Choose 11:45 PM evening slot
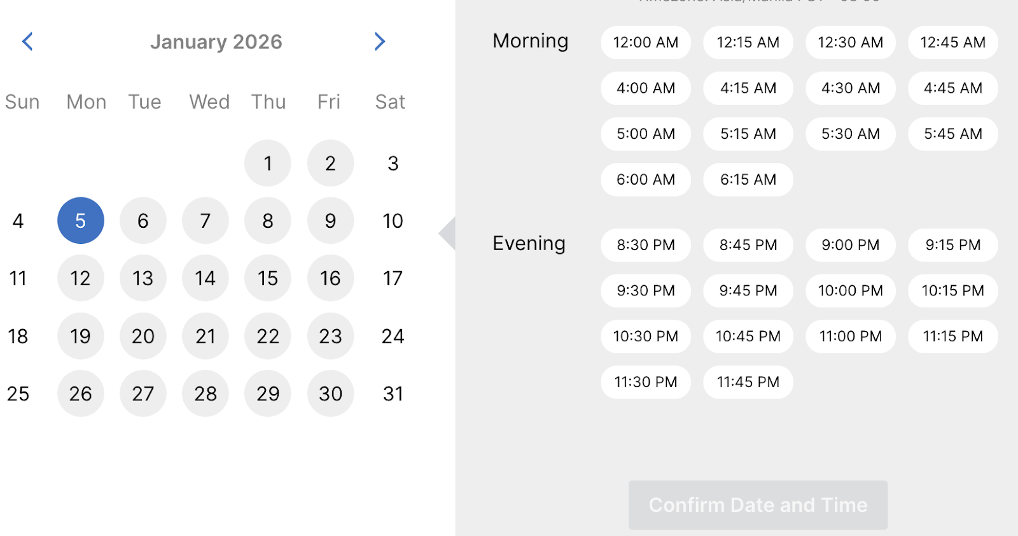This screenshot has width=1018, height=536. point(748,382)
